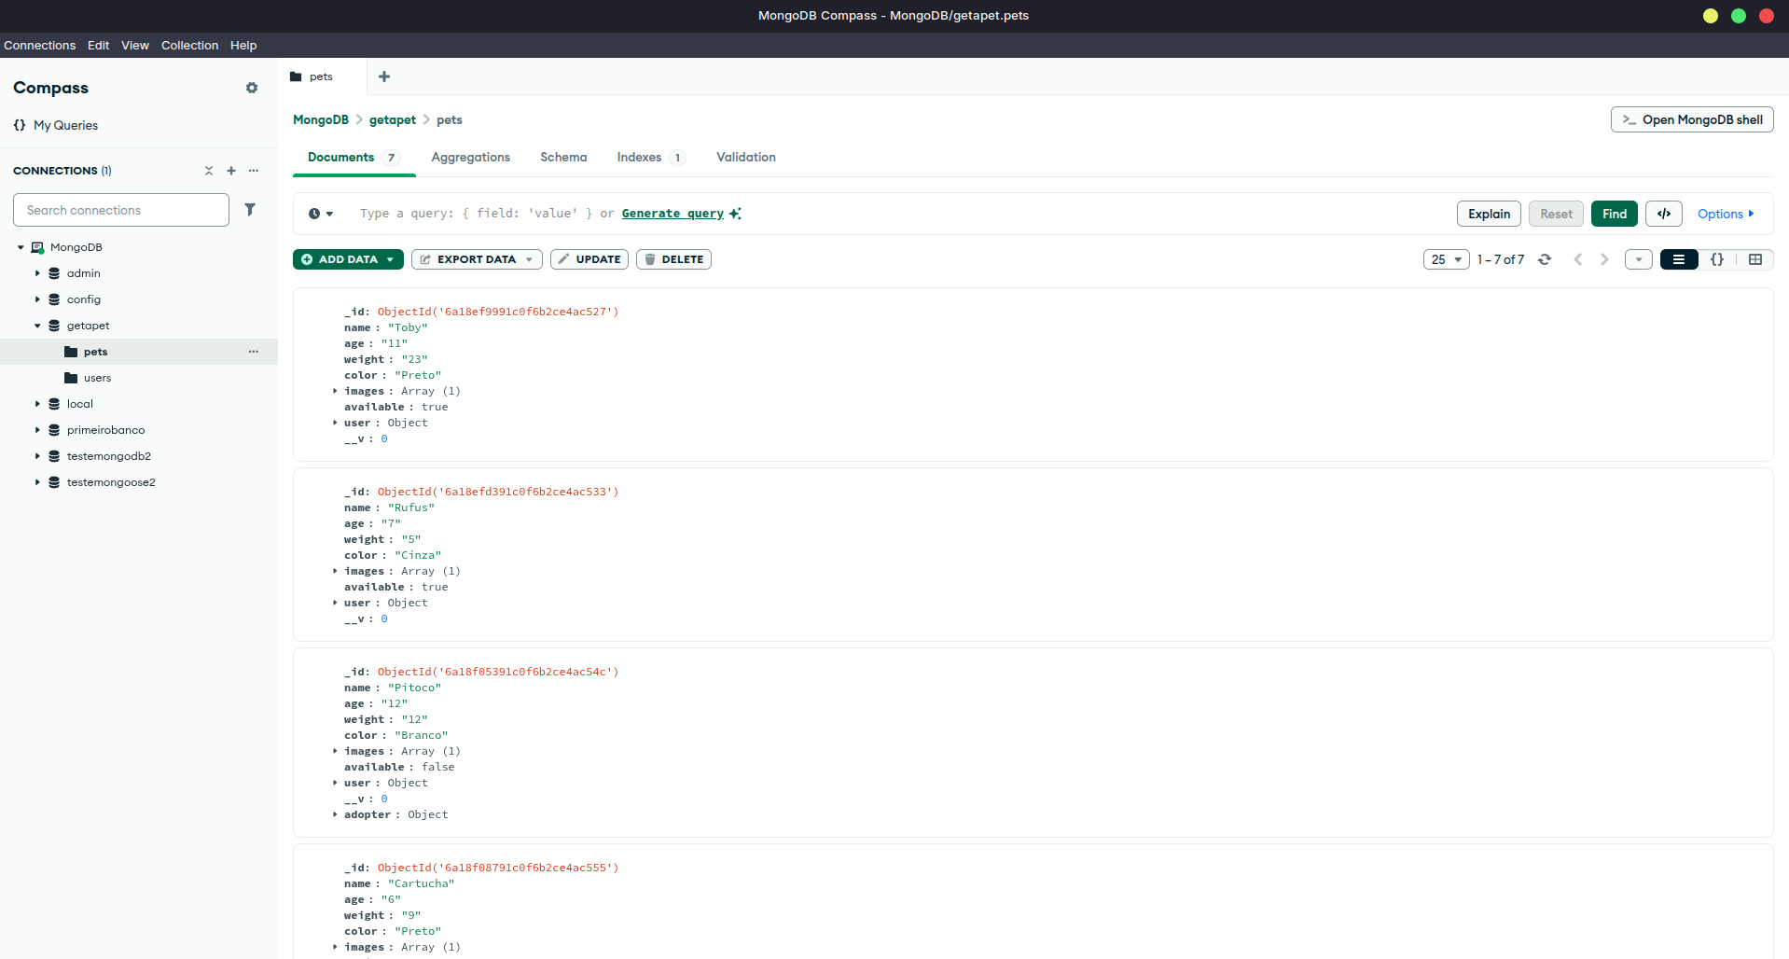Screen dimensions: 1789x959
Task: Expand the config database
Action: pyautogui.click(x=37, y=299)
